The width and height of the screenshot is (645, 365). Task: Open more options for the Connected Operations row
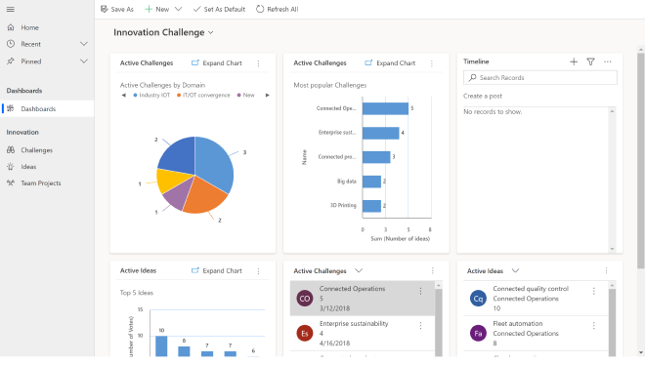(x=420, y=291)
